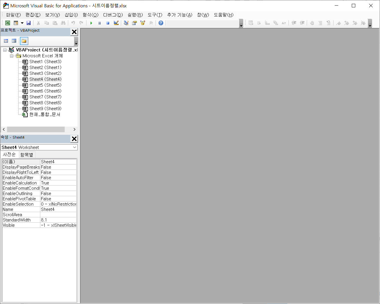Click the Outdent icon in Edit toolbar
Image resolution: width=380 pixels, height=304 pixels.
coord(302,23)
